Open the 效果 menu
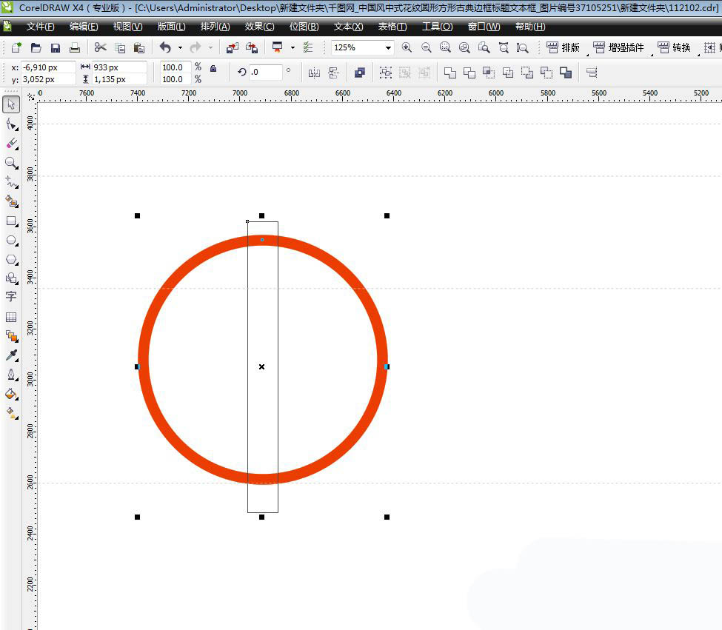Image resolution: width=722 pixels, height=630 pixels. point(259,27)
